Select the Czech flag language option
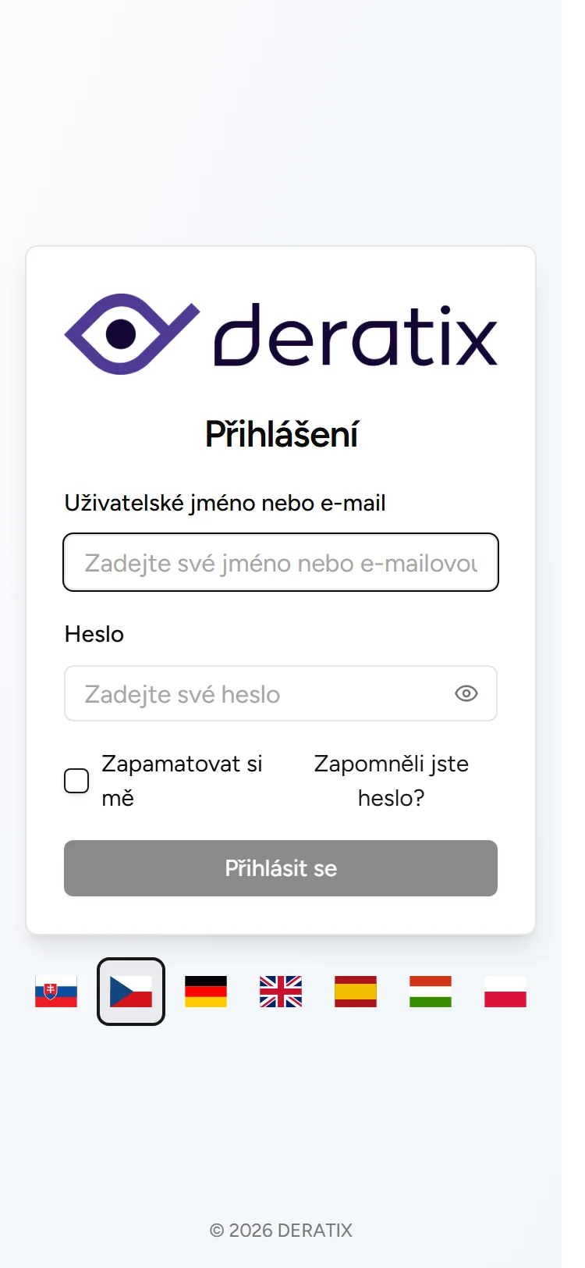Viewport: 585px width, 1268px height. [130, 992]
